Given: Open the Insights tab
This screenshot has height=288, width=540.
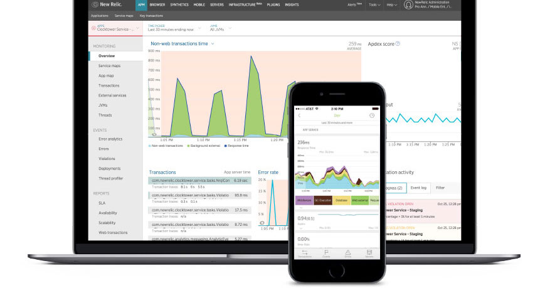Looking at the screenshot, I should click(292, 5).
